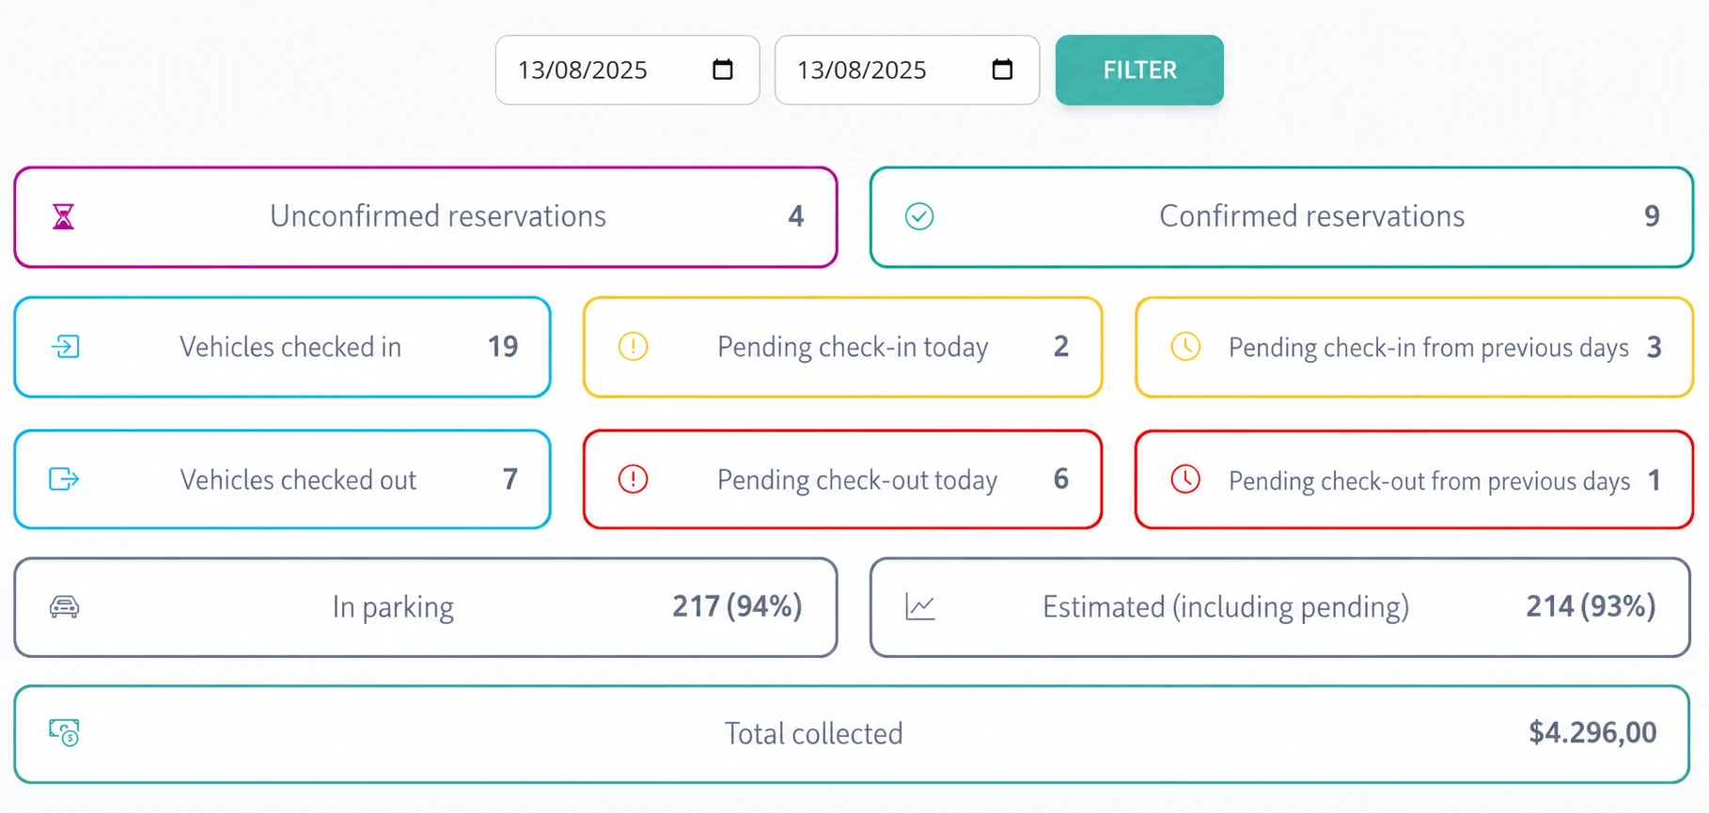Open Pending check-in from previous days label
The image size is (1709, 813).
pos(1429,349)
